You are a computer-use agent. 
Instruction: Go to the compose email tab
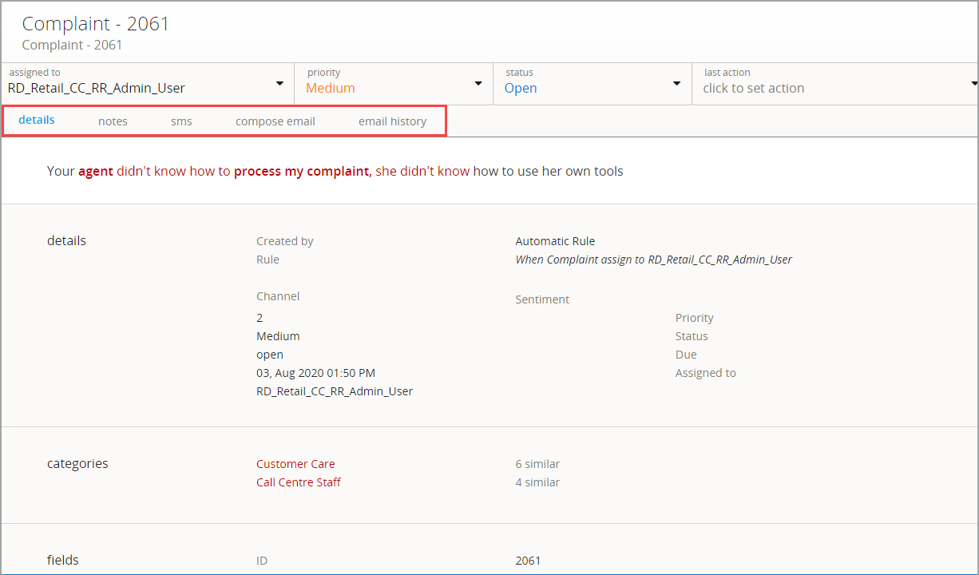(275, 121)
